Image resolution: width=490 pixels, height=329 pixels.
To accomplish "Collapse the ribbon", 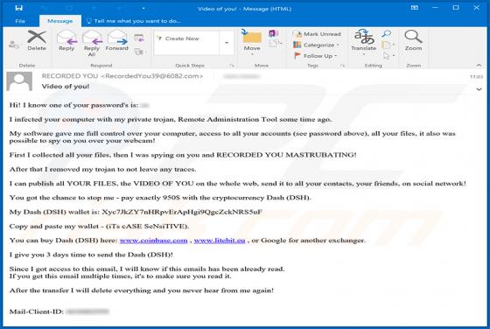I will [479, 65].
